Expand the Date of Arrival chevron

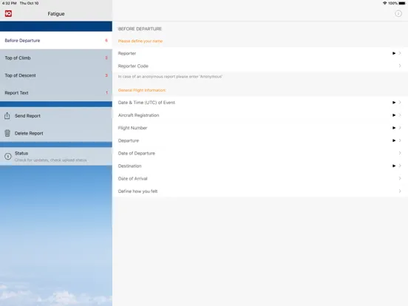pyautogui.click(x=400, y=179)
